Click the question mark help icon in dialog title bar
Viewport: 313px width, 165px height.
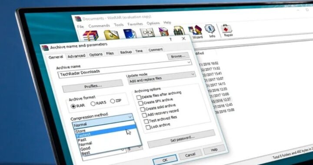coord(170,40)
